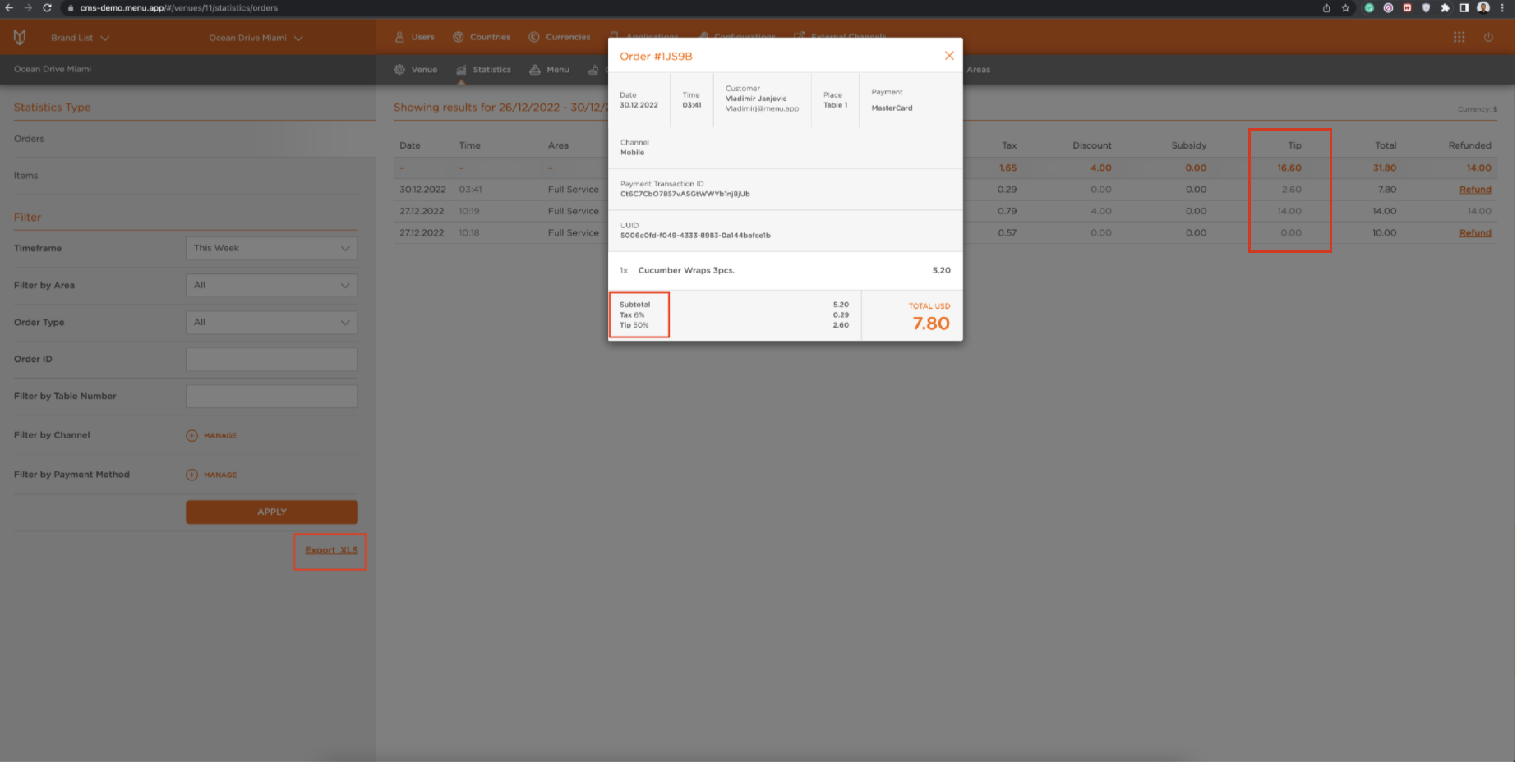Image resolution: width=1517 pixels, height=762 pixels.
Task: Click the browser back arrow
Action: pos(9,7)
